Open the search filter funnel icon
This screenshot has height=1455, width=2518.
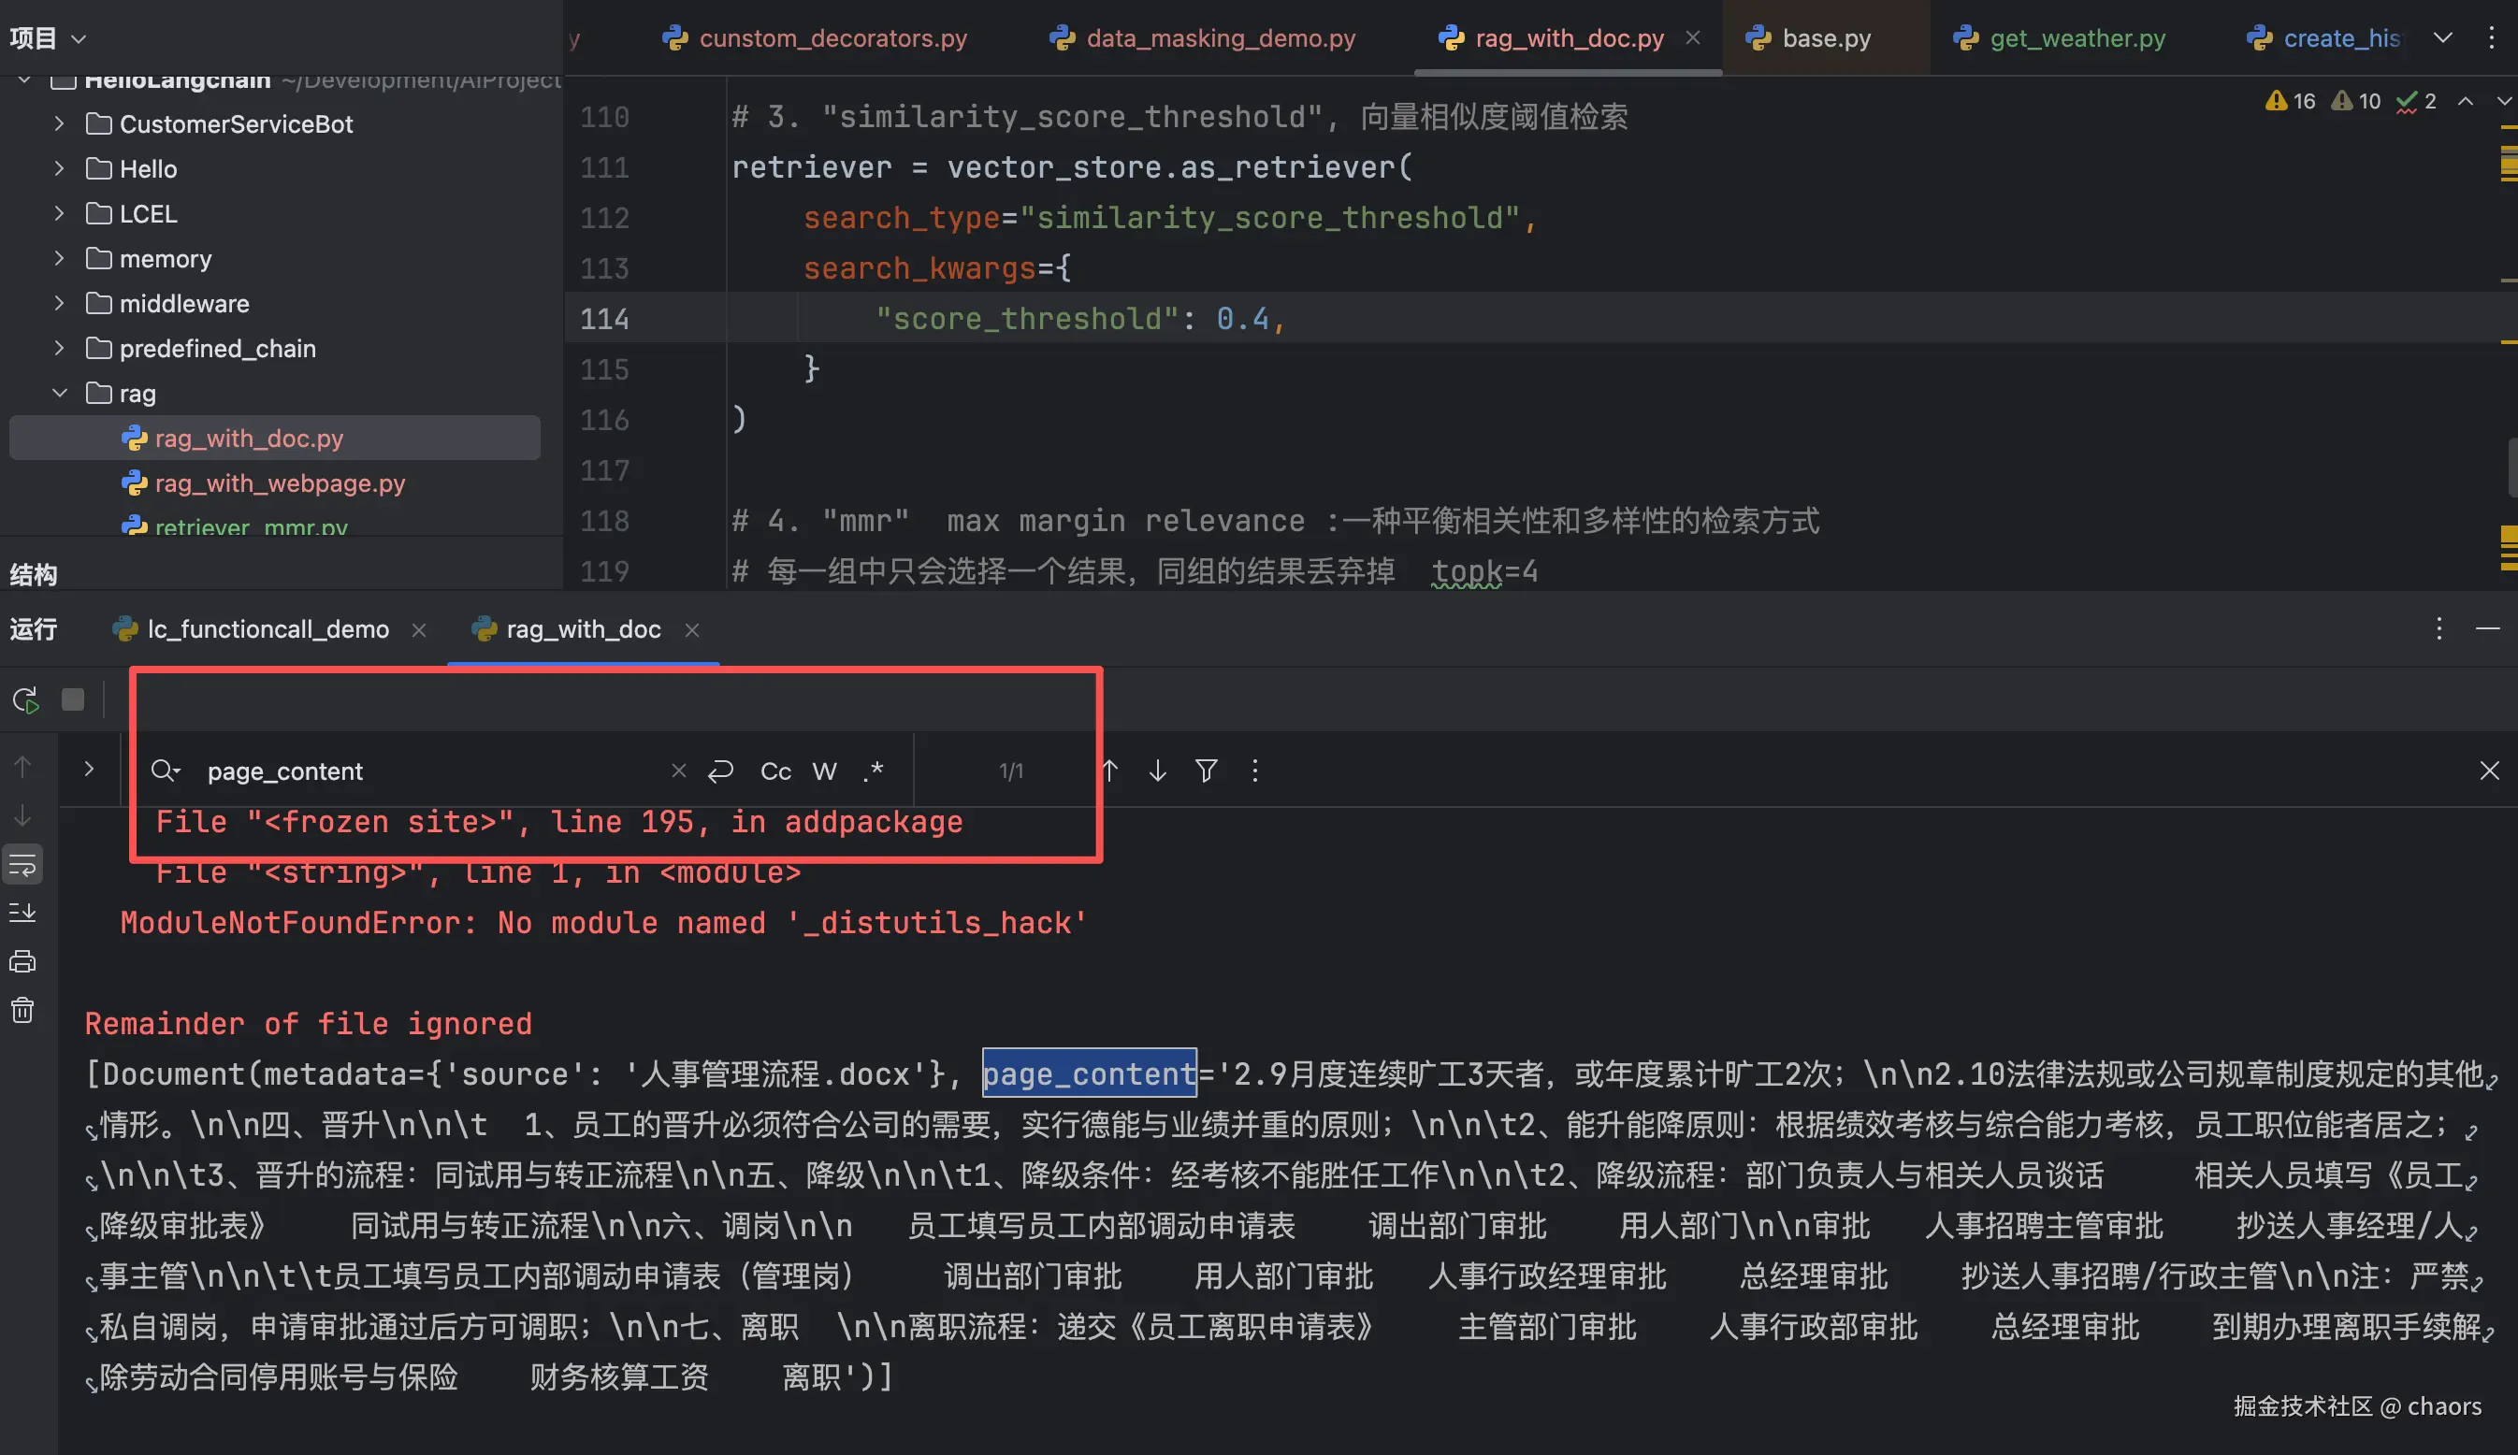(x=1206, y=771)
